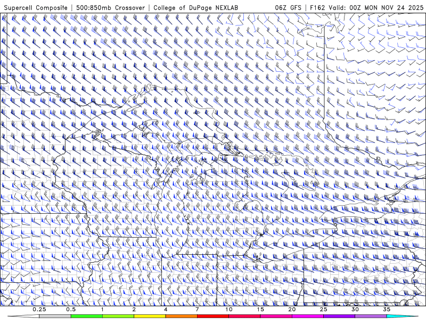Screen dimensions: 426x319
Task: Select the gray color bar segment
Action: pos(55,316)
